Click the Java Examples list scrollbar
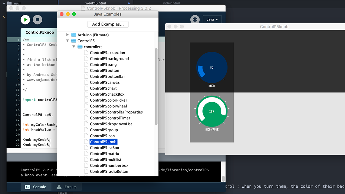The image size is (345, 194). click(x=156, y=87)
